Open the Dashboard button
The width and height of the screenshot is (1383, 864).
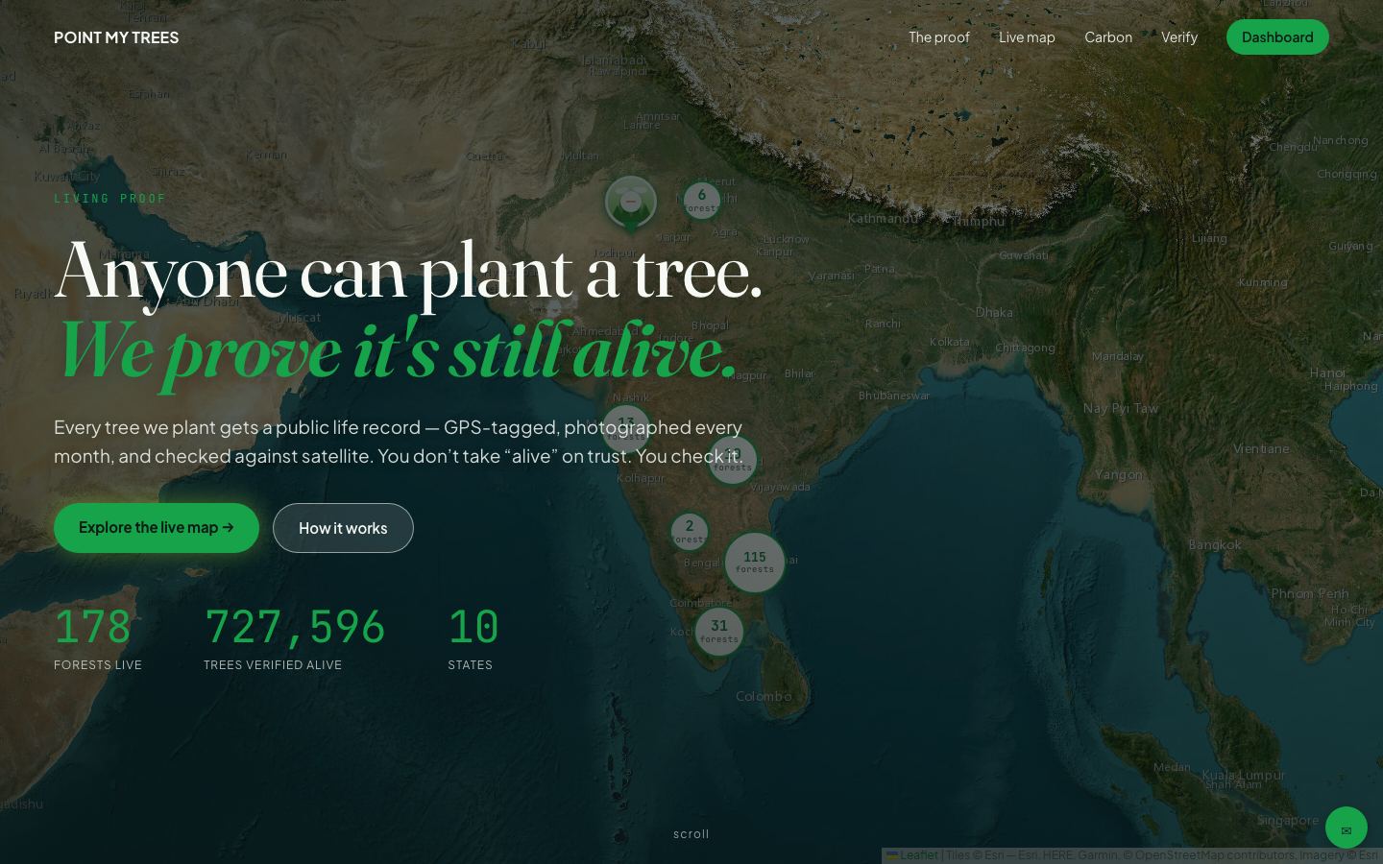1277,37
